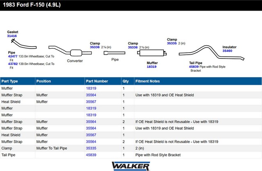Click the intermediate pipe drawing
This screenshot has width=262, height=171.
click(x=115, y=53)
